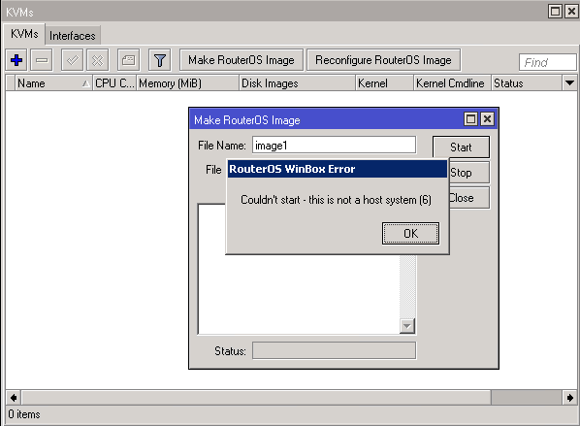Viewport: 580px width, 426px height.
Task: Click the remove (minus) toolbar icon
Action: 42,60
